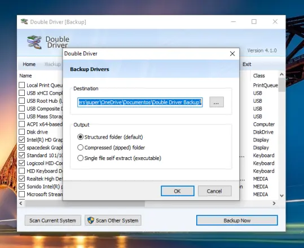The image size is (304, 248).
Task: Cancel the Backup Drivers dialog
Action: [215, 191]
